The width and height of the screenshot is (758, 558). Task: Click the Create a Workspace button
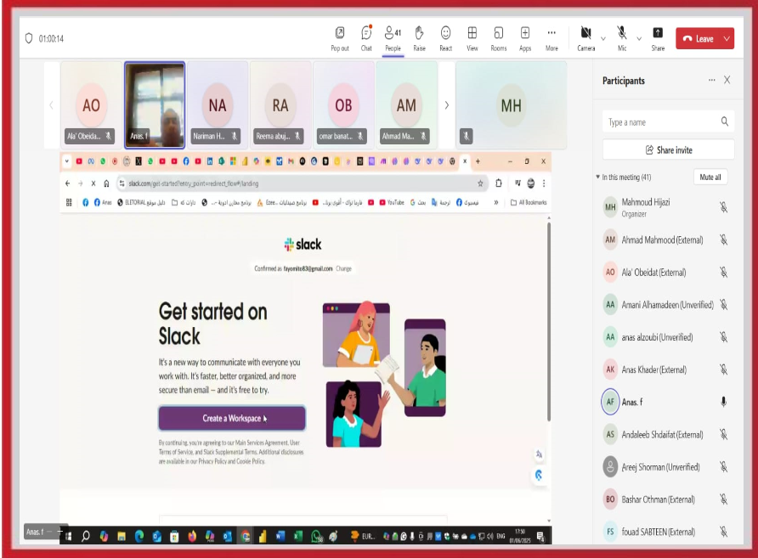click(232, 419)
